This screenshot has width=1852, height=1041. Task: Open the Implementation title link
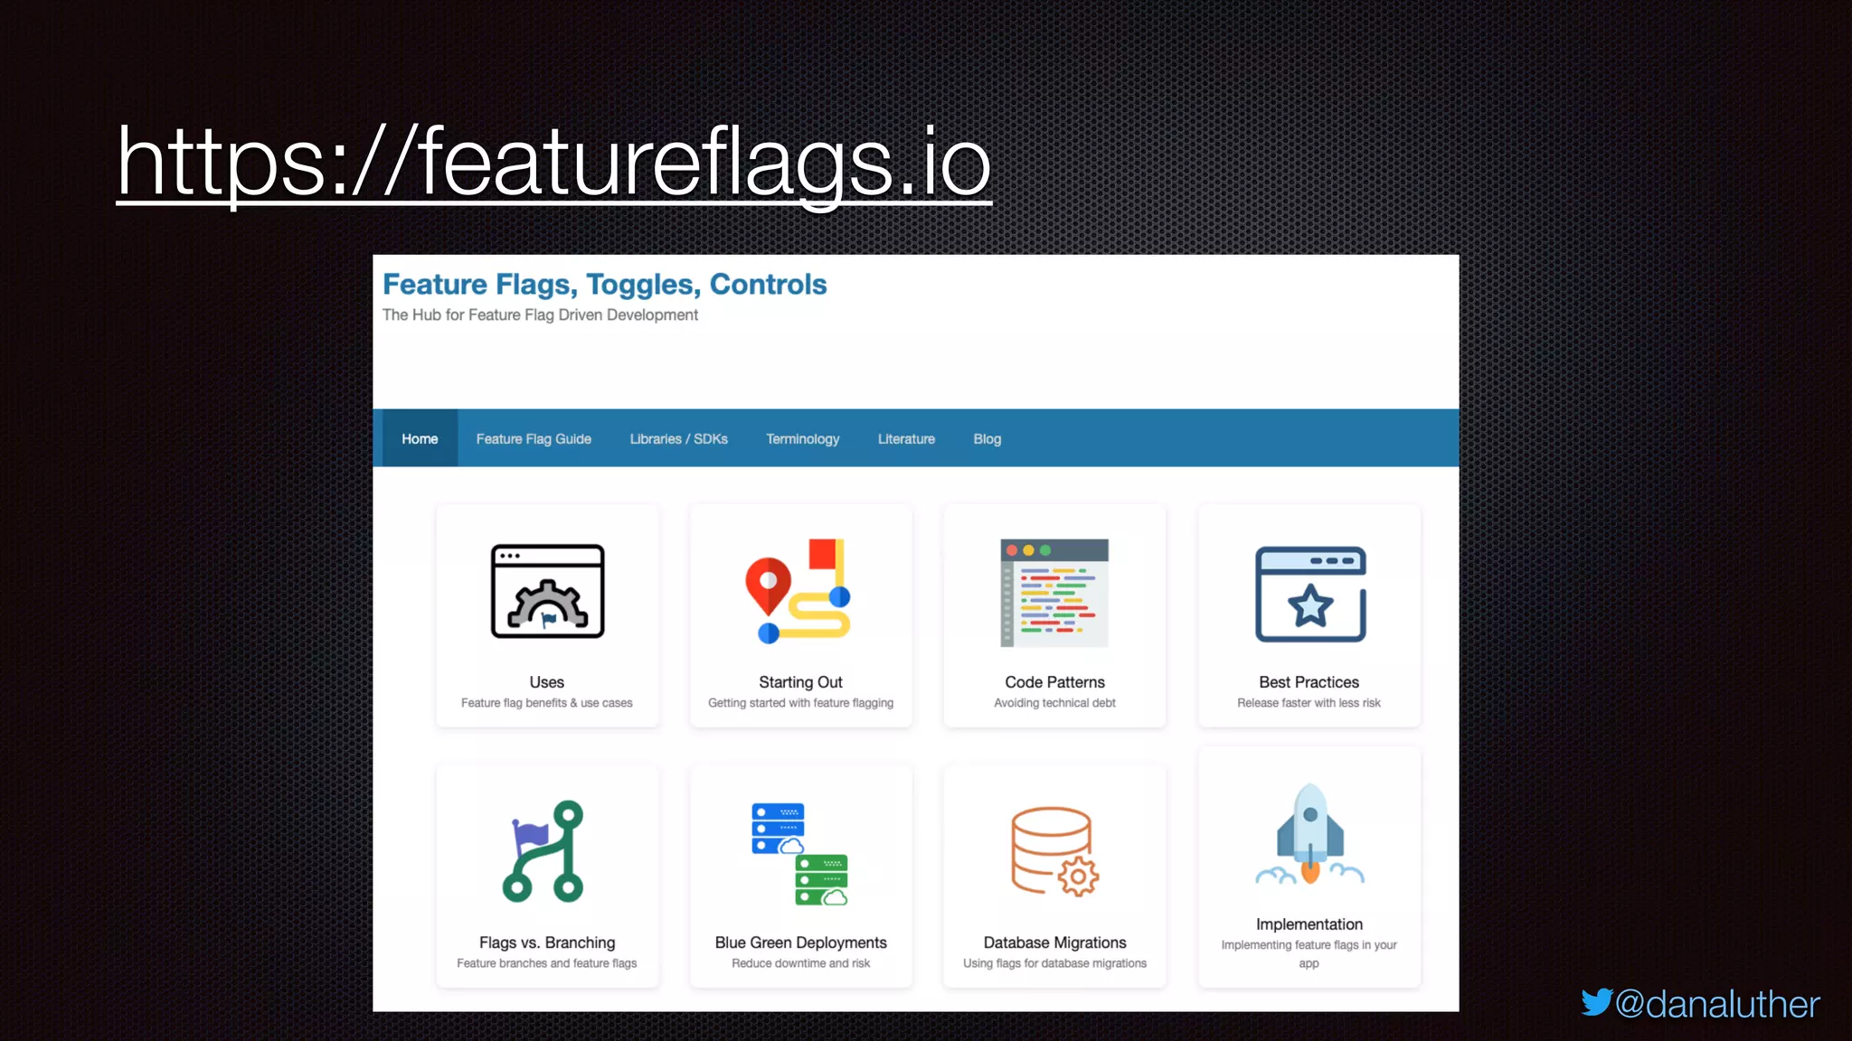tap(1309, 924)
